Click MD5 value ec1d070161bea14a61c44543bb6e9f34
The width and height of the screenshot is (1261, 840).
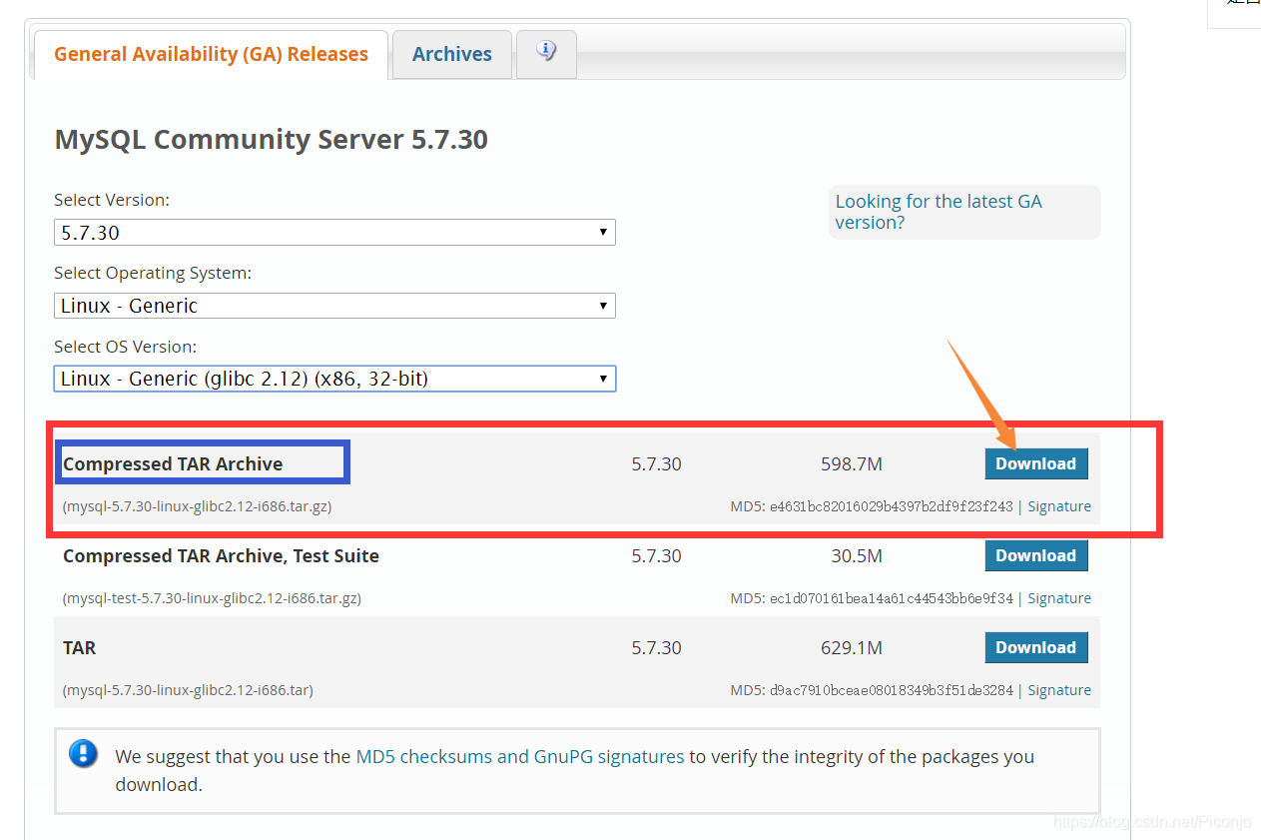pos(891,598)
